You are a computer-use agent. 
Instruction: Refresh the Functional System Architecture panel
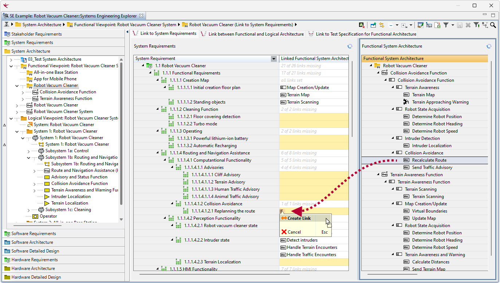[x=489, y=46]
